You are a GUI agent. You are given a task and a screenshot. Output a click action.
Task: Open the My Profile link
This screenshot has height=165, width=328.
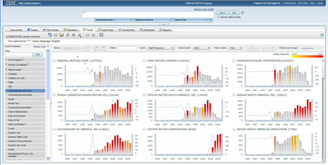tap(303, 3)
